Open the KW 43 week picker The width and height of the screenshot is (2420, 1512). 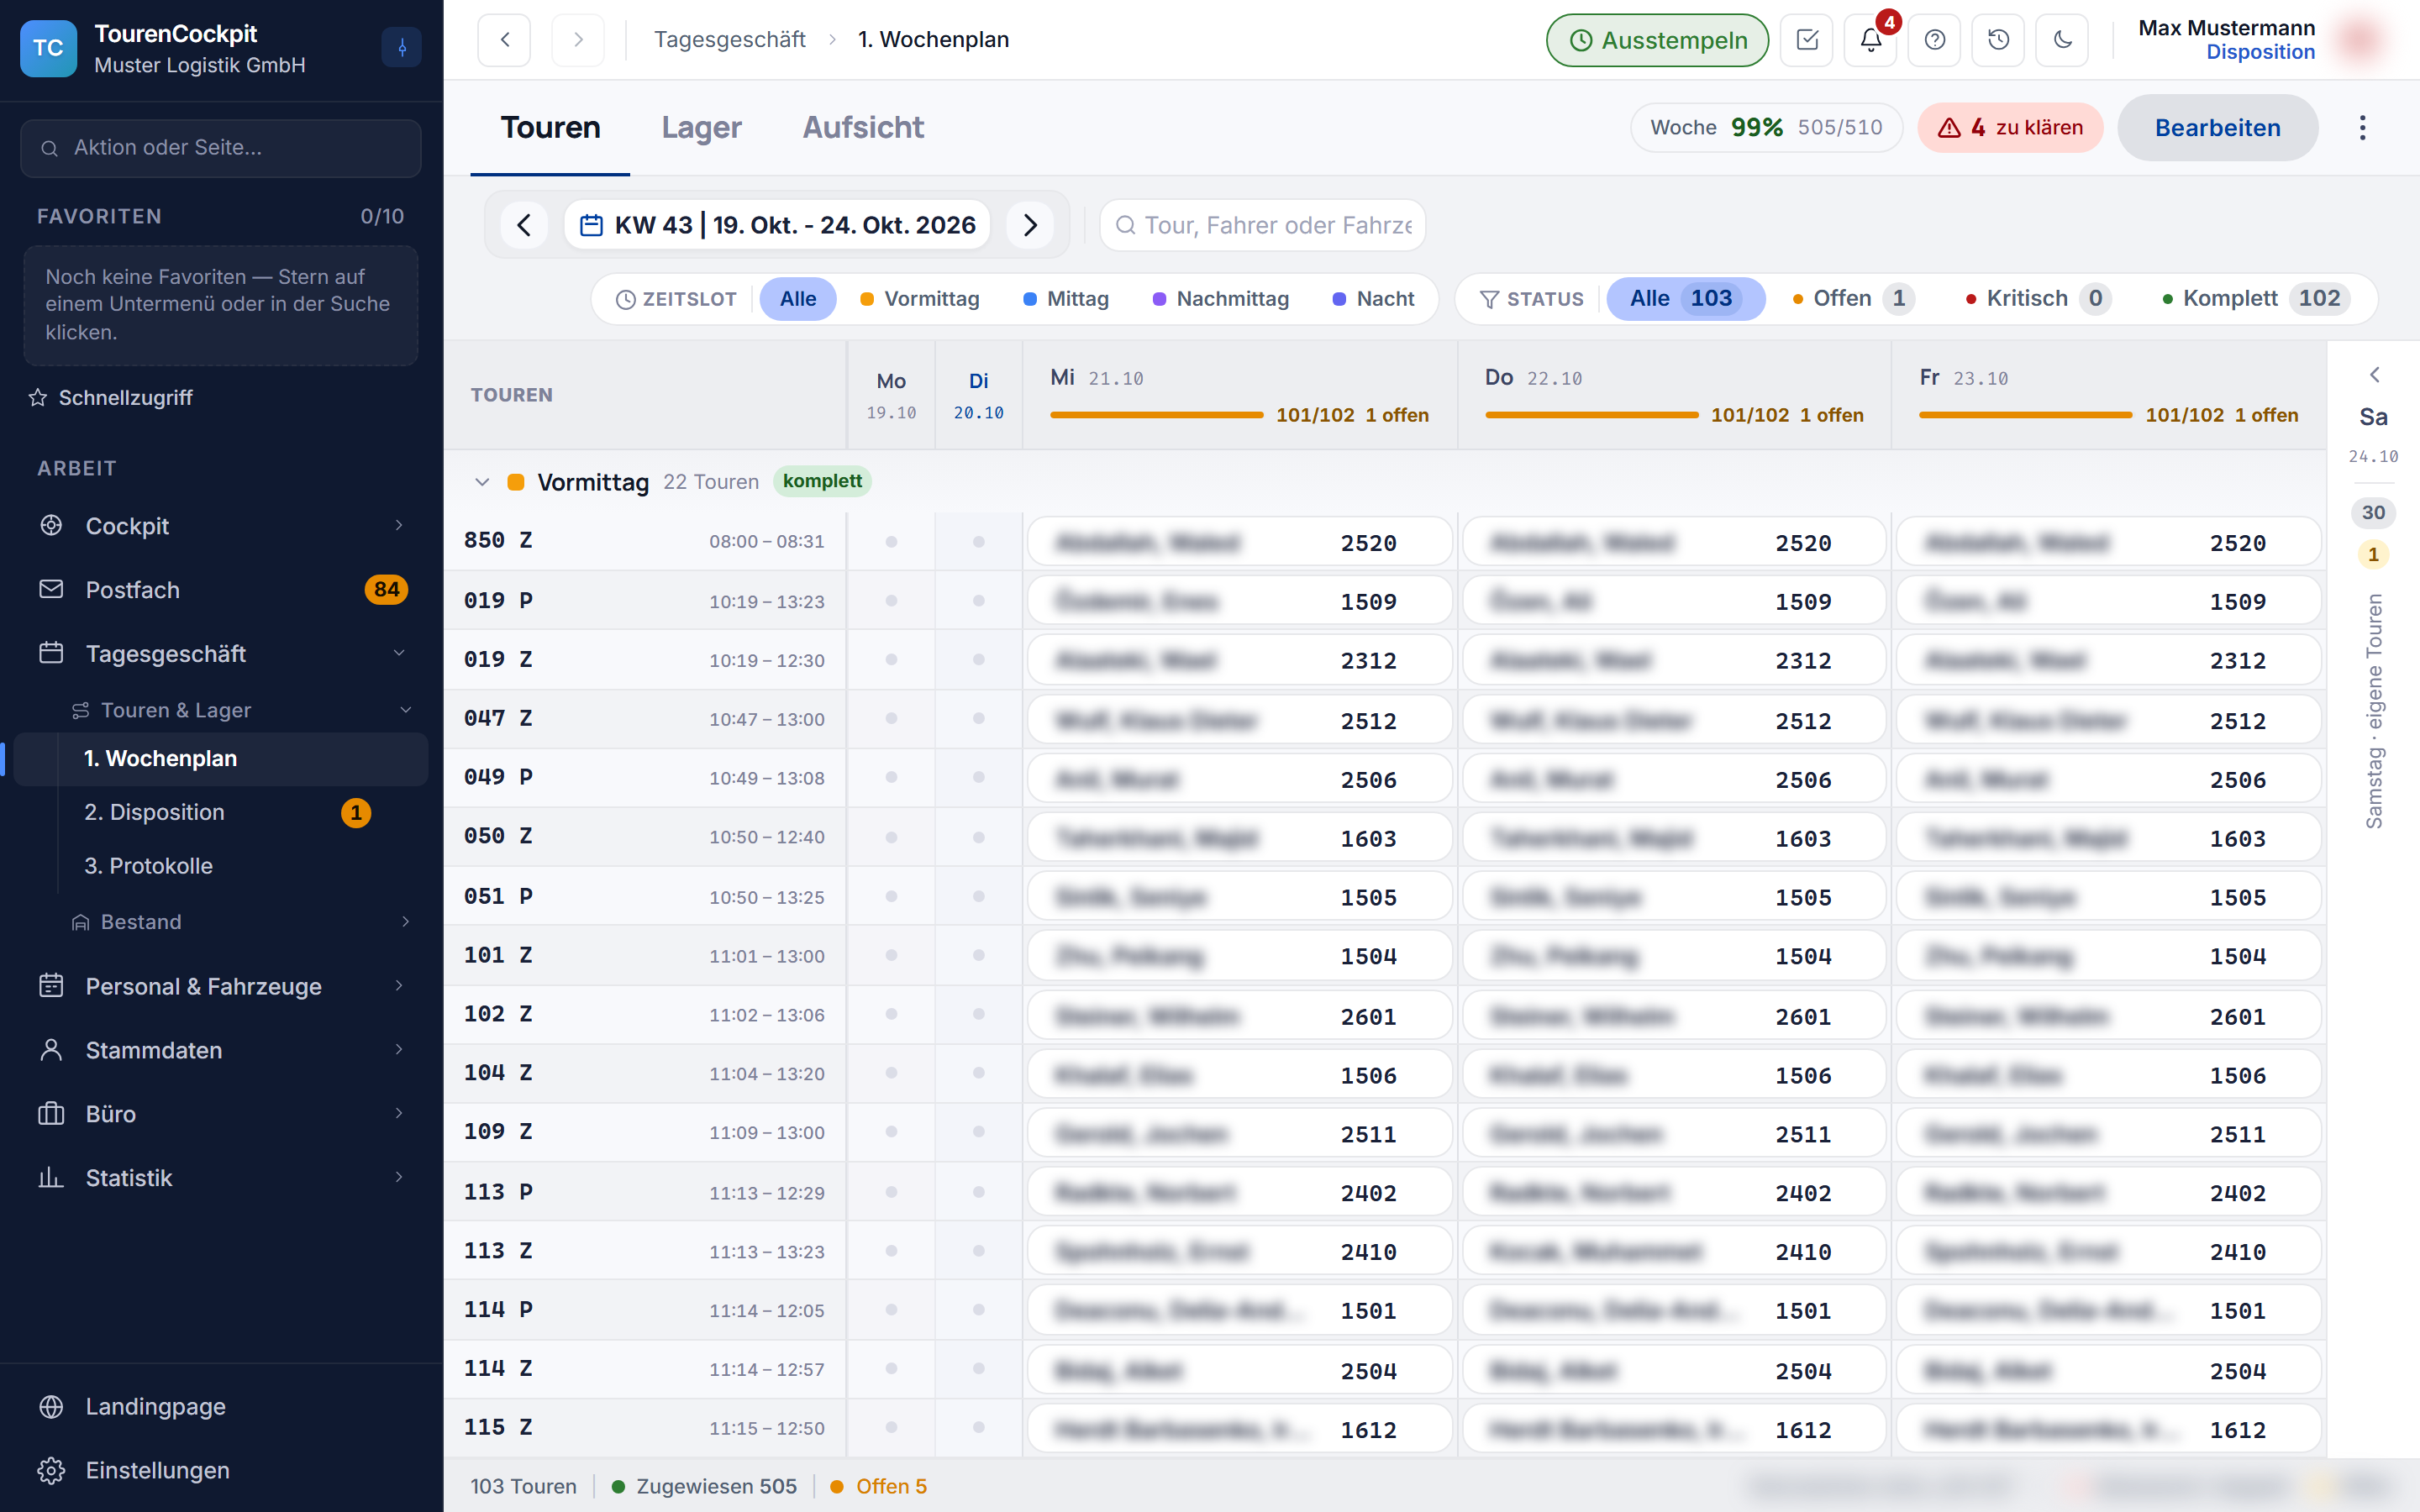click(777, 225)
